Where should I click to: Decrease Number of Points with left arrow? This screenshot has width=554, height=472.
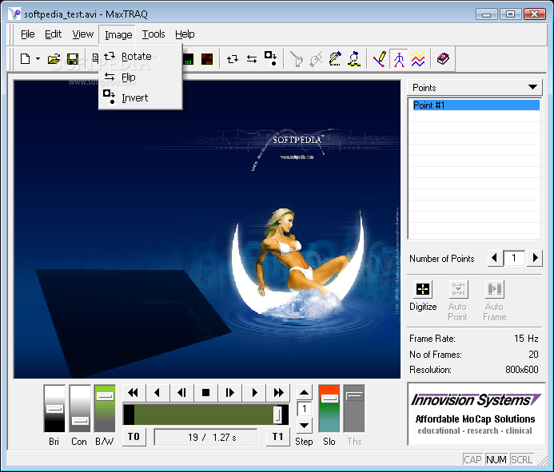click(495, 258)
